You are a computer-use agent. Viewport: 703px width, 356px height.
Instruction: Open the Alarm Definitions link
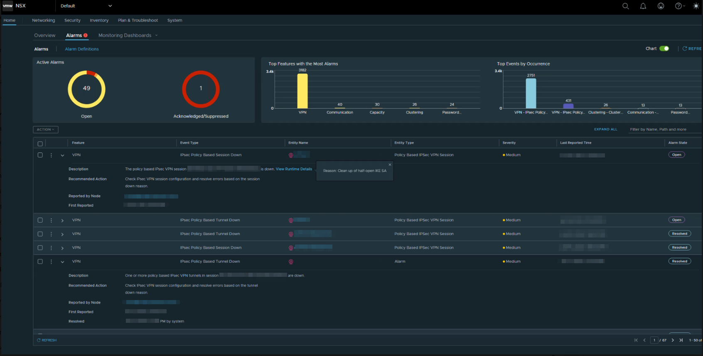pyautogui.click(x=82, y=49)
